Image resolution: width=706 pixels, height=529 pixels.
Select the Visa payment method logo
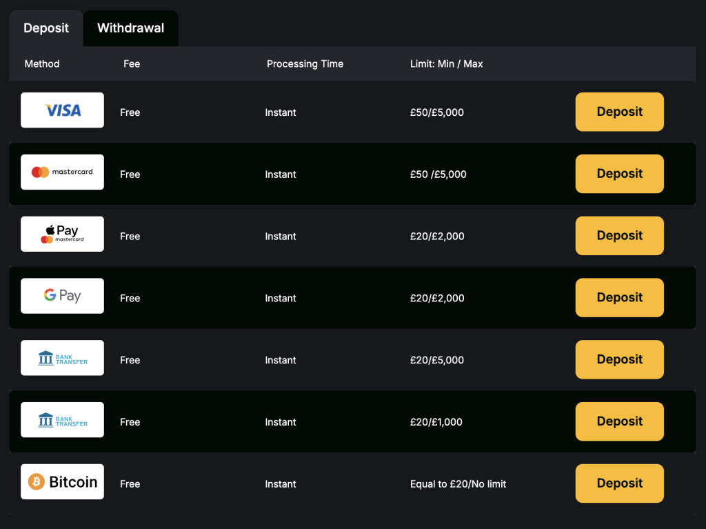[62, 110]
